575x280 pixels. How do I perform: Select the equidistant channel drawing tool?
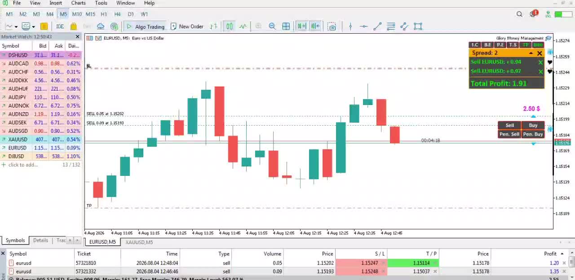click(x=404, y=26)
